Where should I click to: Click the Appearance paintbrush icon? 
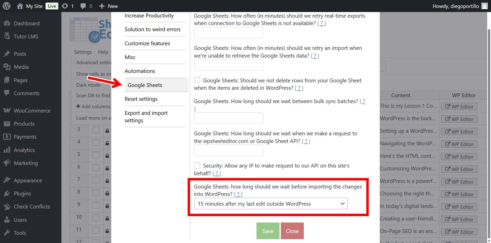click(x=7, y=180)
